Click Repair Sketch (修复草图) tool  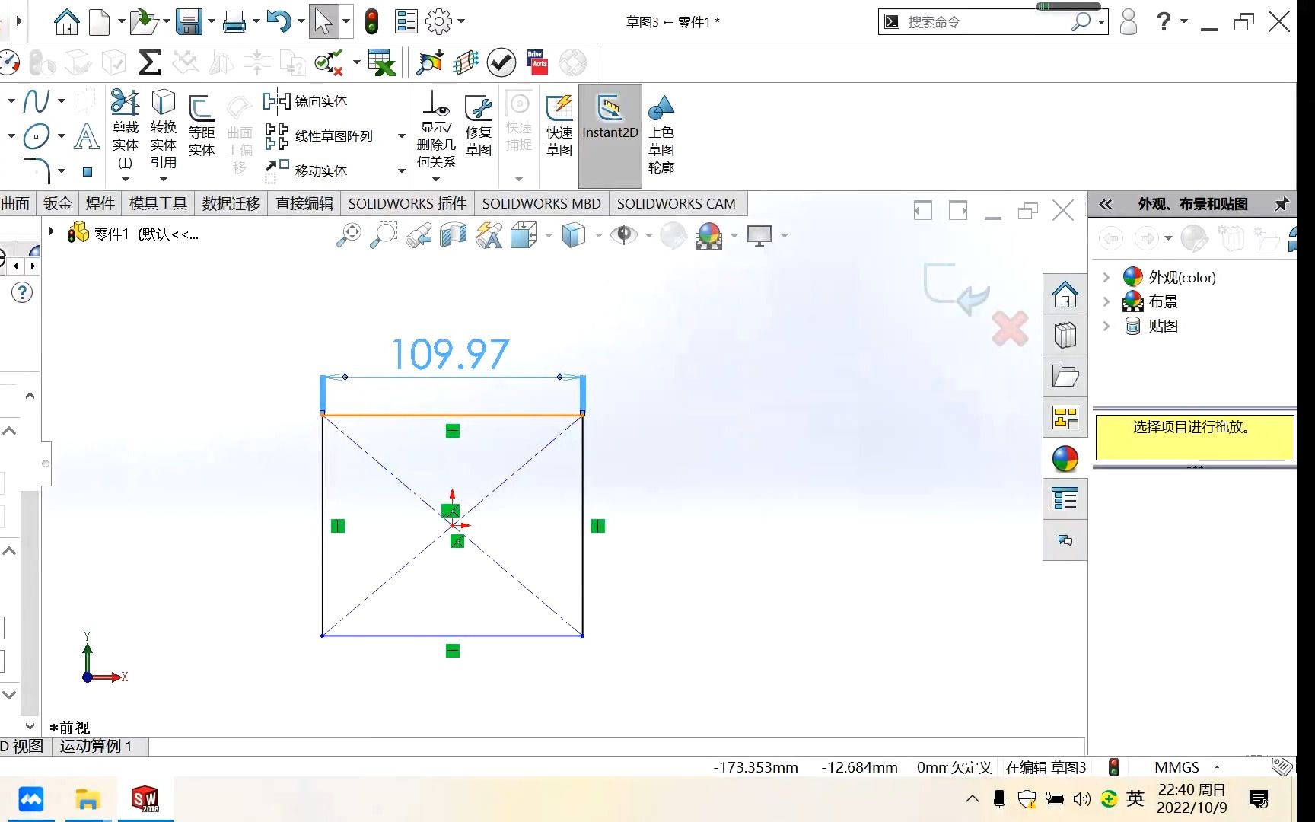[x=479, y=126]
